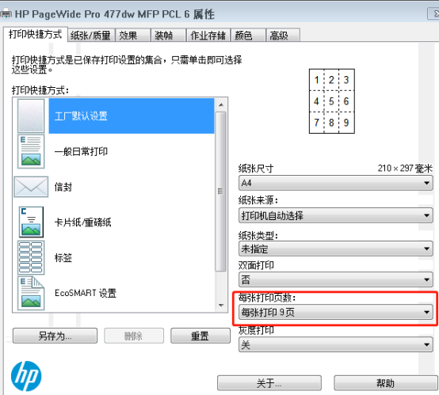The height and width of the screenshot is (395, 439).
Task: Click the HP logo
Action: [26, 376]
